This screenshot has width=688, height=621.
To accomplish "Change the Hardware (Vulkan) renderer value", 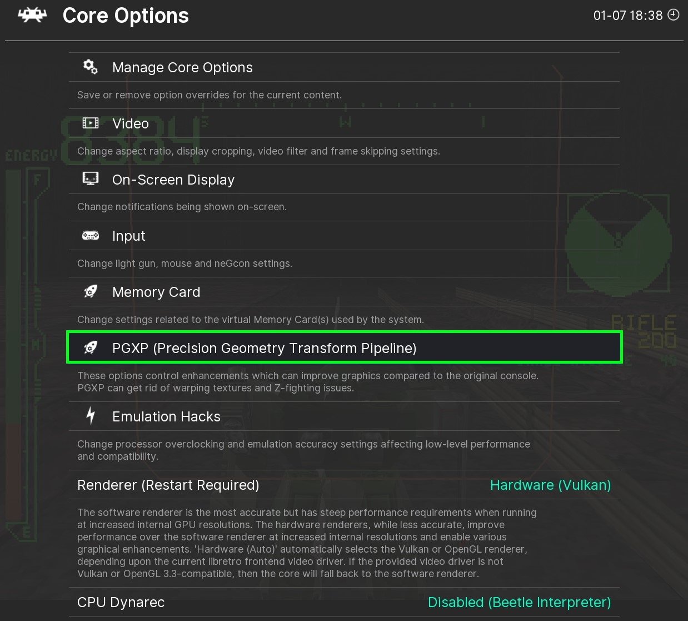I will (x=550, y=485).
